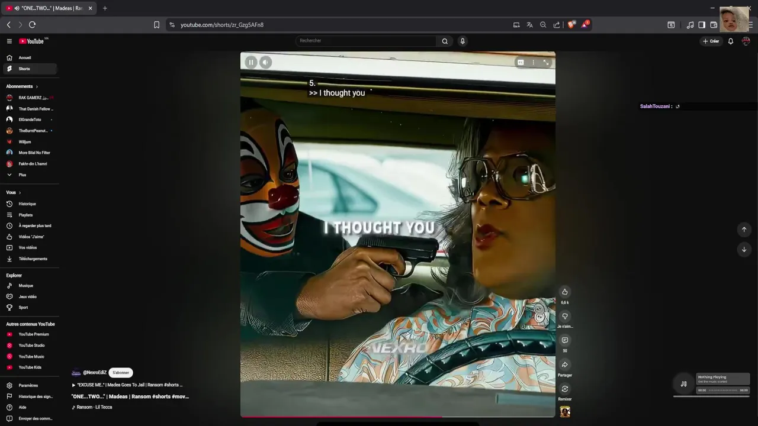Open the video's three-dot more options

(533, 62)
